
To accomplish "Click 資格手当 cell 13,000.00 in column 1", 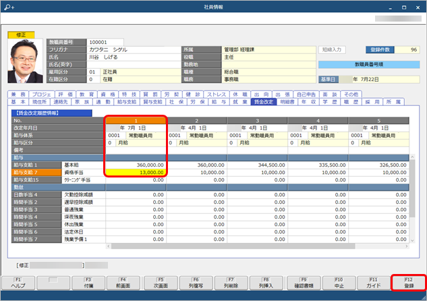I will point(136,172).
